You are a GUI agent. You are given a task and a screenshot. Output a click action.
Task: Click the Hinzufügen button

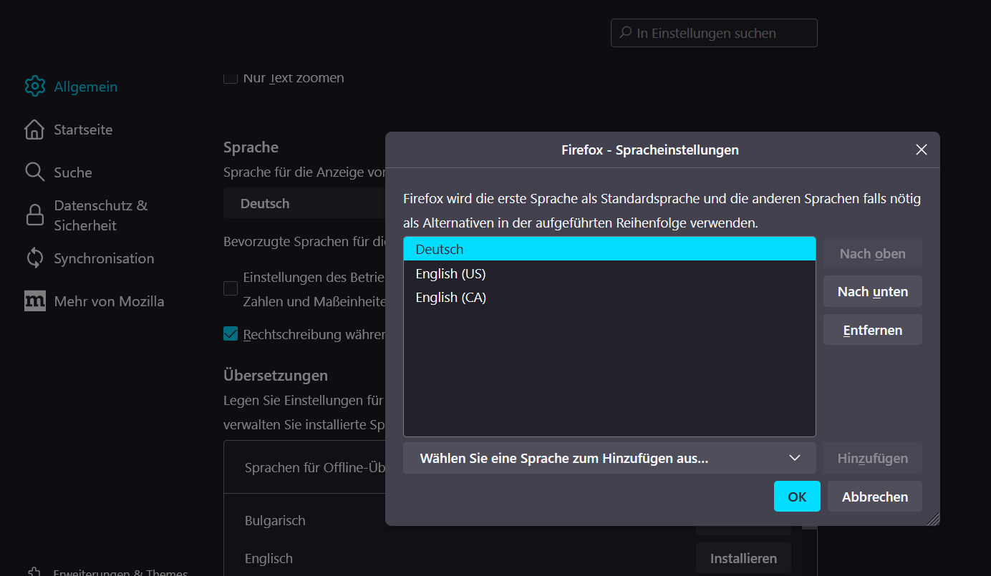pos(872,458)
